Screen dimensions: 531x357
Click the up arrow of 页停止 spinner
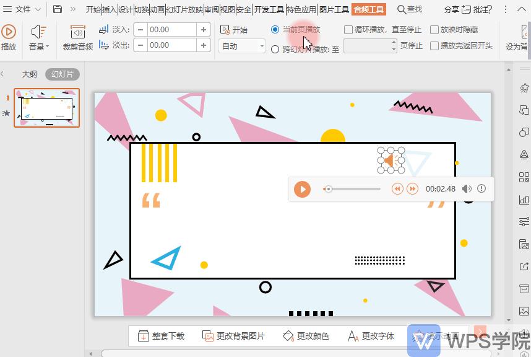click(394, 42)
